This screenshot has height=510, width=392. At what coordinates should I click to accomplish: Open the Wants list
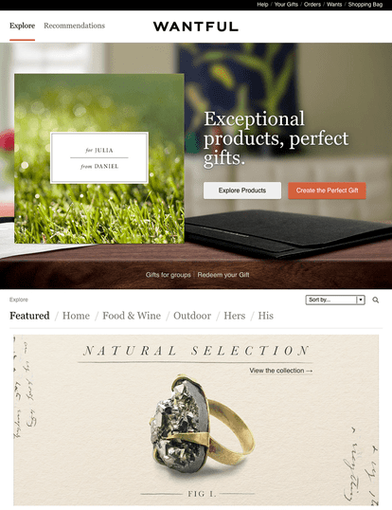click(x=334, y=5)
